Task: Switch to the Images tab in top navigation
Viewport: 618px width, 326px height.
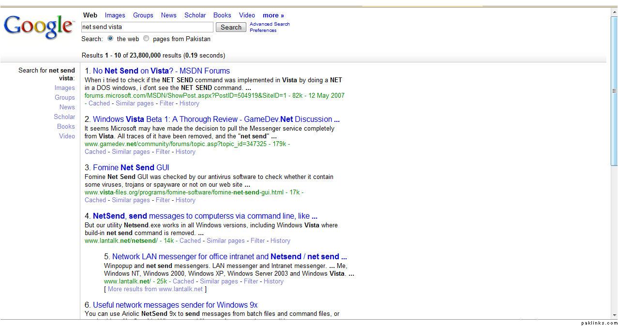Action: [115, 15]
